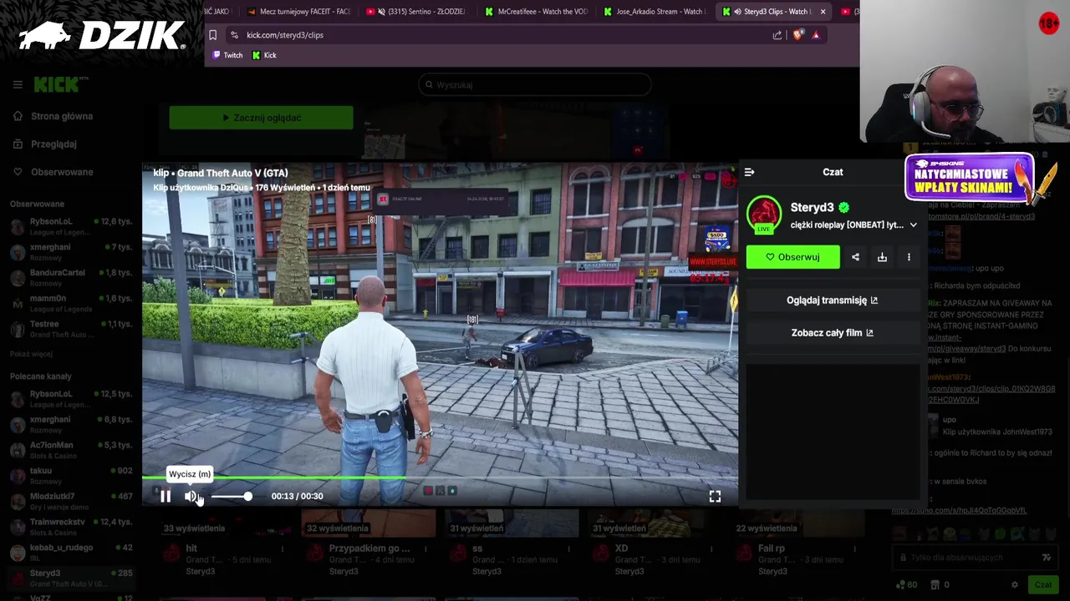Switch to Mecz turniejowy FACEIT tab

(x=299, y=12)
